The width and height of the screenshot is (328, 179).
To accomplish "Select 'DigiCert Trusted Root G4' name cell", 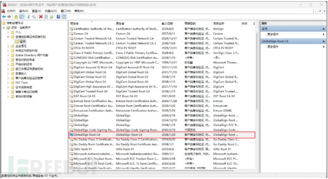I will pos(91,91).
